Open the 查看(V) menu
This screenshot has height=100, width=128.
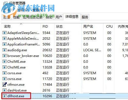click(38, 10)
